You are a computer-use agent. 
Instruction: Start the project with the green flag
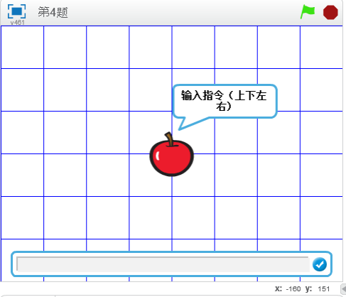click(308, 12)
